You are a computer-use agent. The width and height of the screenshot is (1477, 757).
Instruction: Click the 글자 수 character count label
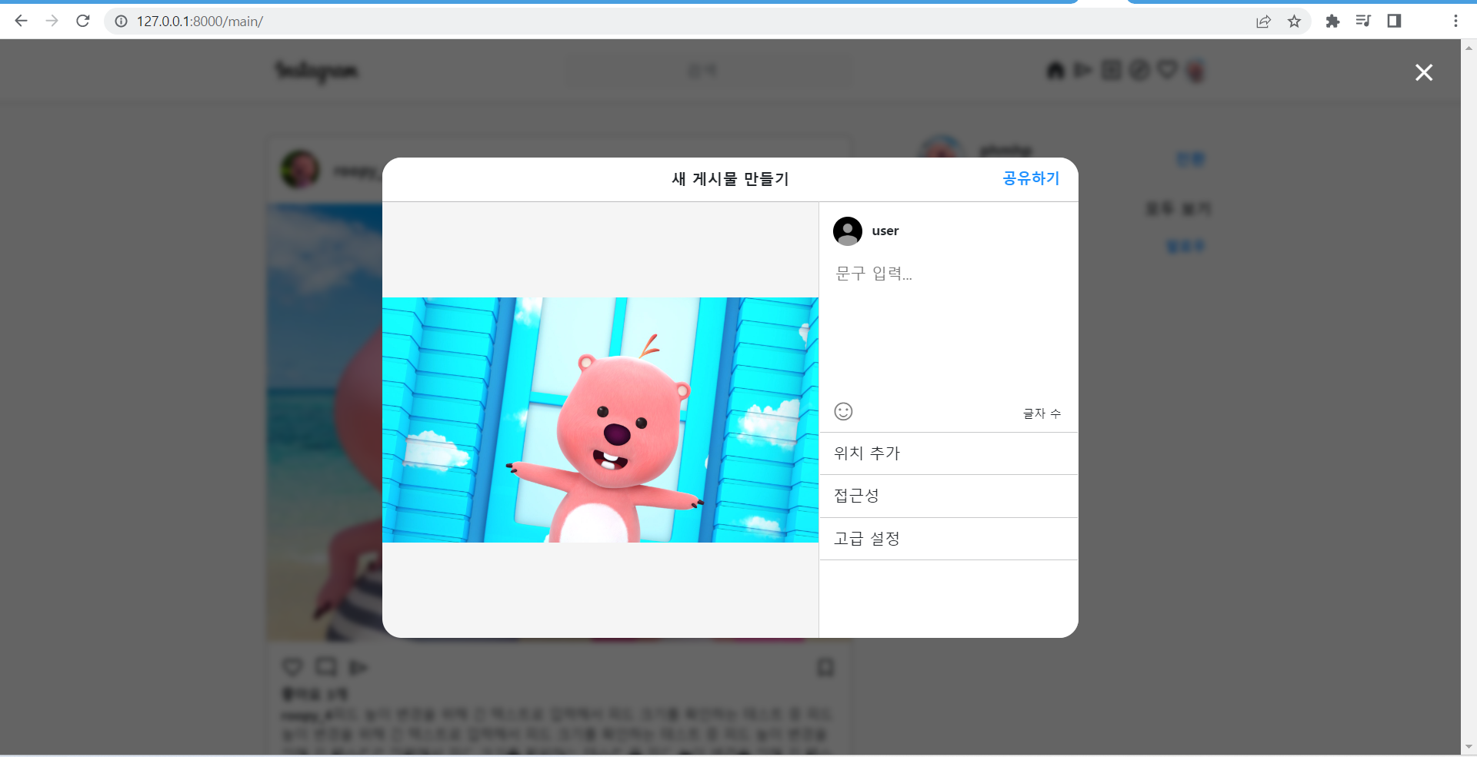(1042, 413)
